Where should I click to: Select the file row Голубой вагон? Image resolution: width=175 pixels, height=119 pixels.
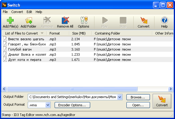tap(87, 49)
